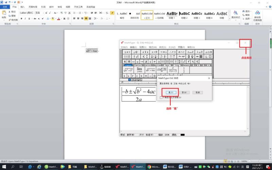Click Yes (是) in MathType OLE dialog

pyautogui.click(x=171, y=92)
